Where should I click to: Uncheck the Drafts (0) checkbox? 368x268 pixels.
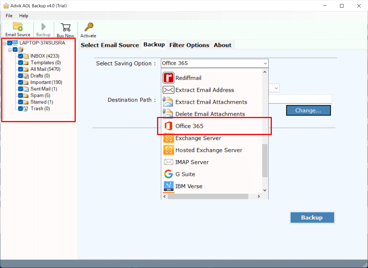point(20,76)
